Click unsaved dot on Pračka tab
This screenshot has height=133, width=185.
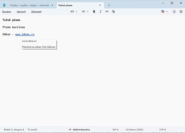[x=52, y=5]
